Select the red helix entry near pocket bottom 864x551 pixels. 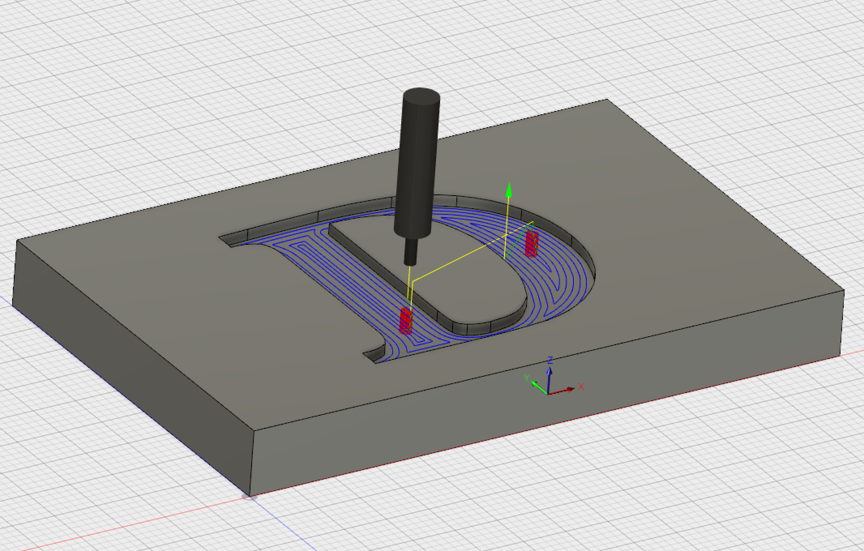click(406, 320)
